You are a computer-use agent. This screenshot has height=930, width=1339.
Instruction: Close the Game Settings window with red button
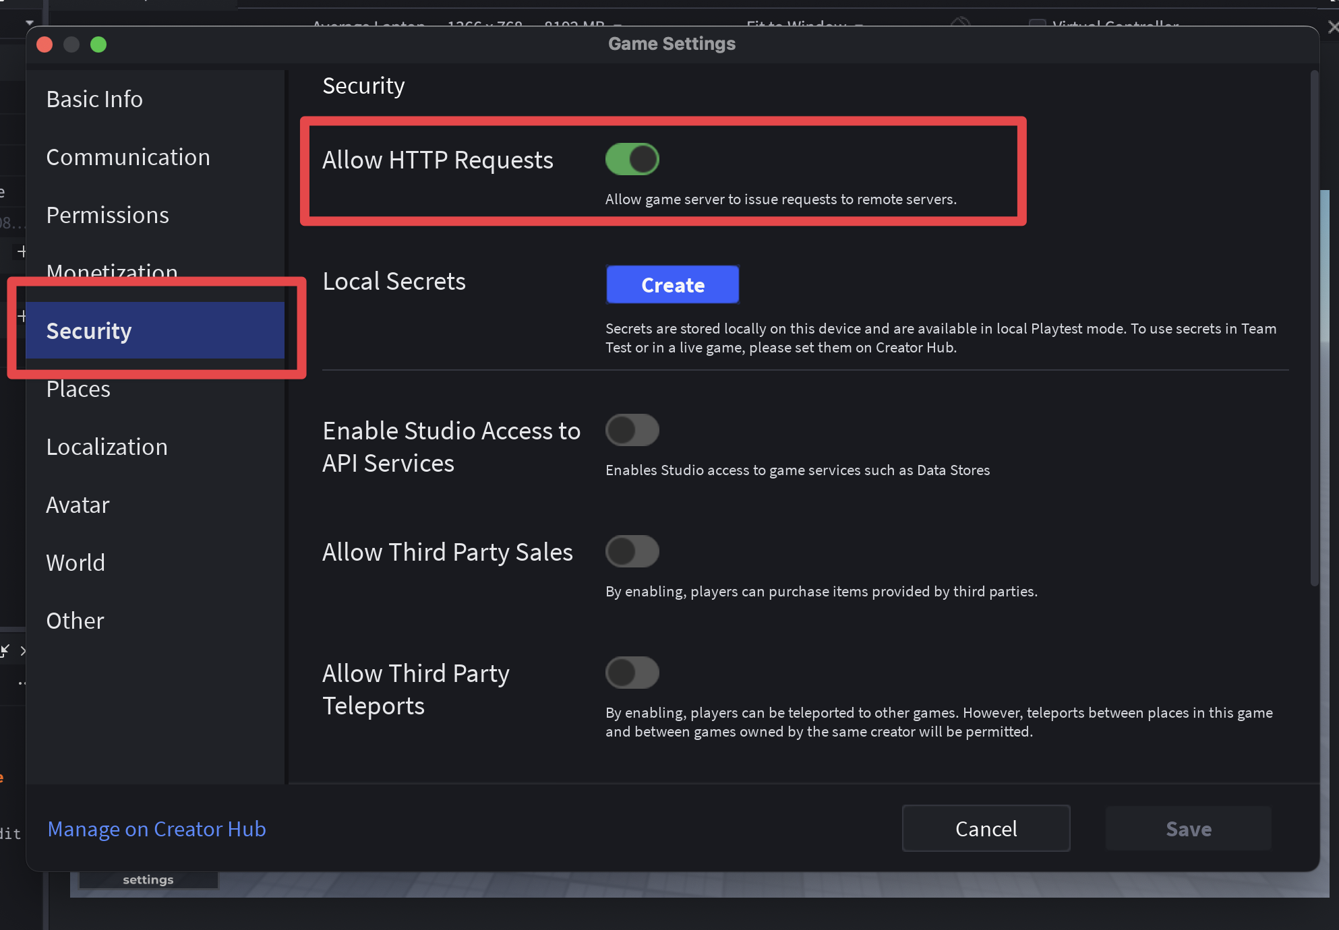44,44
